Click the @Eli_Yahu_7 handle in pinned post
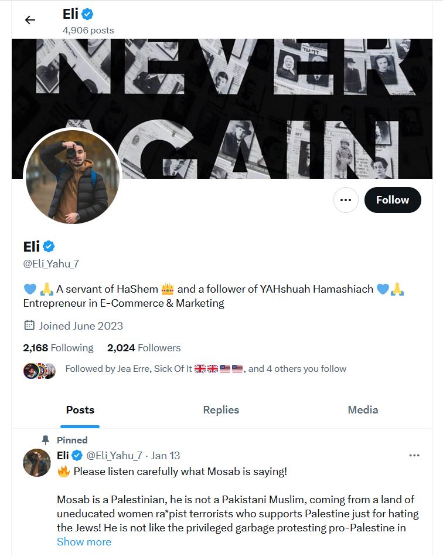Image resolution: width=443 pixels, height=556 pixels. [x=114, y=455]
